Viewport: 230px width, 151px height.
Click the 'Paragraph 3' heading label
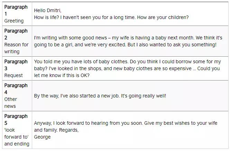tap(16, 65)
